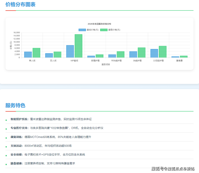The width and height of the screenshot is (199, 173).
Task: Click the green 半失能护理 bar
Action: tap(120, 54)
